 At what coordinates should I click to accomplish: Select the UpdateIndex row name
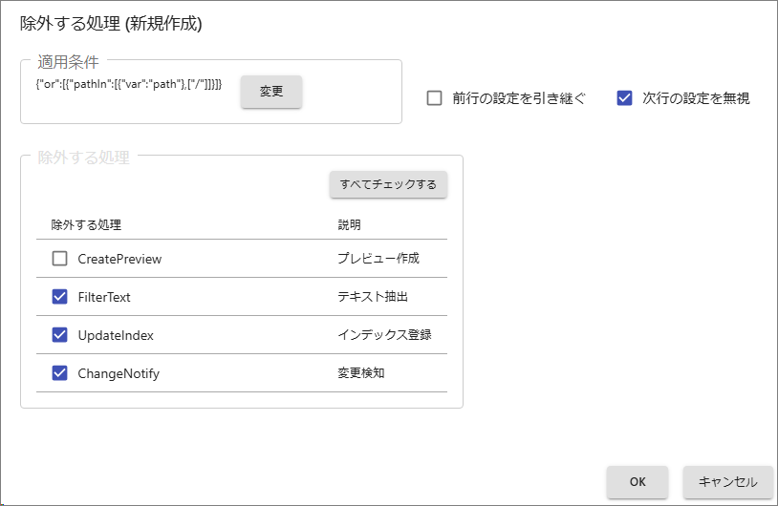click(x=116, y=335)
